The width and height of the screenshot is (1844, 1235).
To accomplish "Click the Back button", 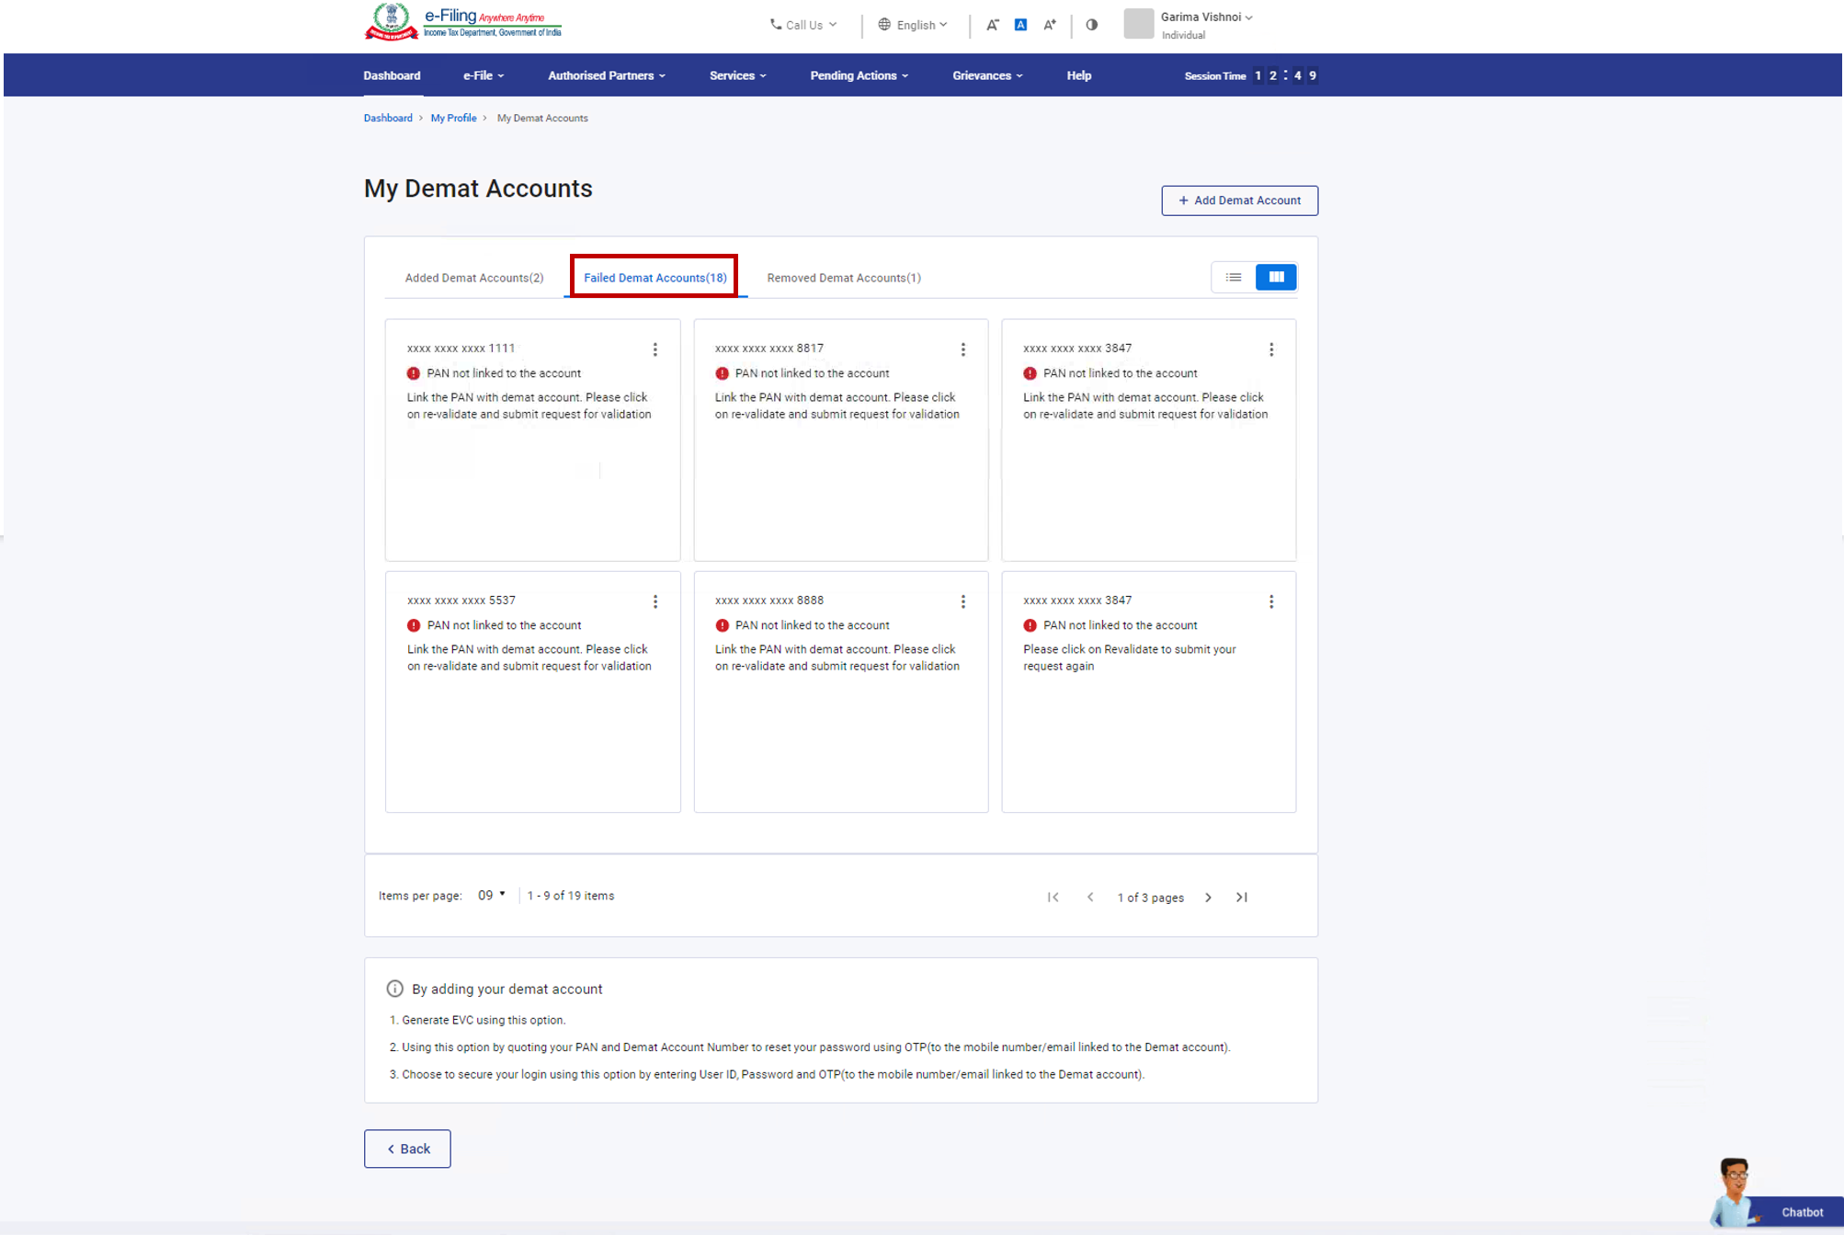I will point(406,1147).
